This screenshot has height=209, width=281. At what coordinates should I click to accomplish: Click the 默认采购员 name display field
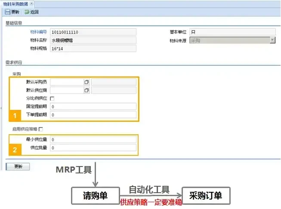coord(114,82)
